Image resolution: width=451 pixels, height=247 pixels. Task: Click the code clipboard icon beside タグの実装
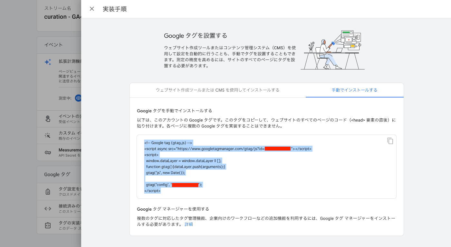point(48,225)
